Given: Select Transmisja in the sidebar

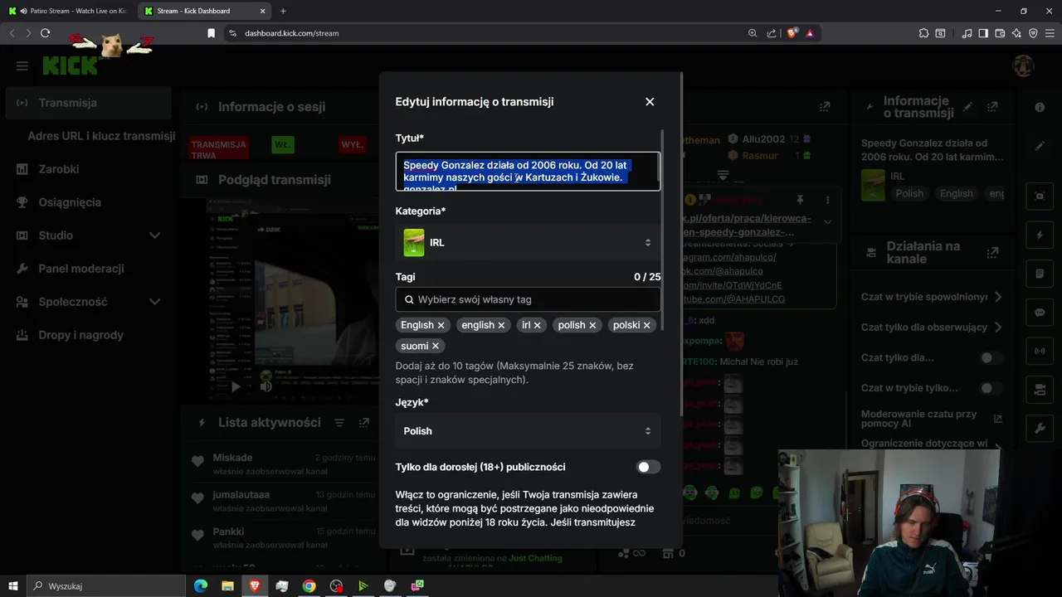Looking at the screenshot, I should pos(88,103).
